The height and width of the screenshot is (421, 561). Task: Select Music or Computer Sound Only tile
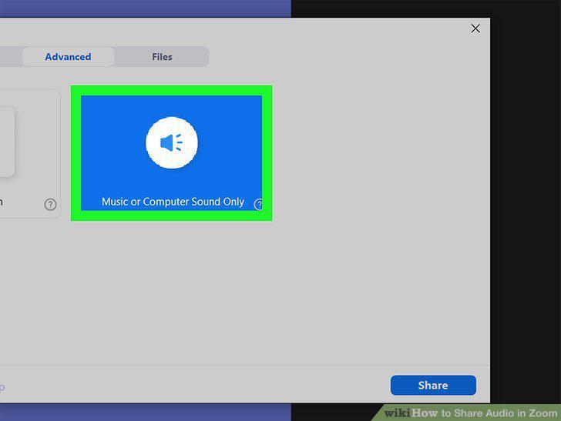[x=171, y=153]
